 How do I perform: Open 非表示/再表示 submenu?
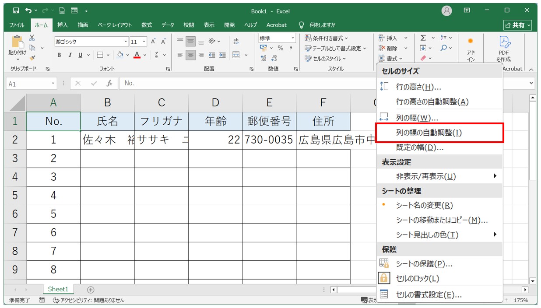point(439,176)
